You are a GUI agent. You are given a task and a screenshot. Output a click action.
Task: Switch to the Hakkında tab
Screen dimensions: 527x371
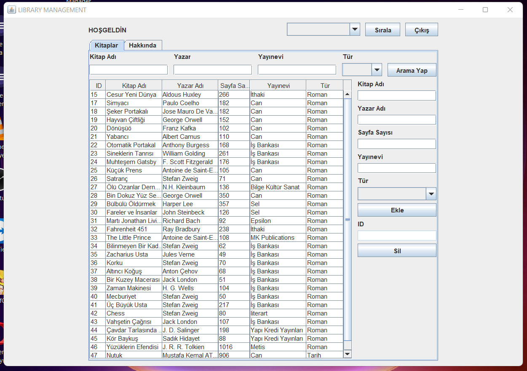pyautogui.click(x=143, y=45)
